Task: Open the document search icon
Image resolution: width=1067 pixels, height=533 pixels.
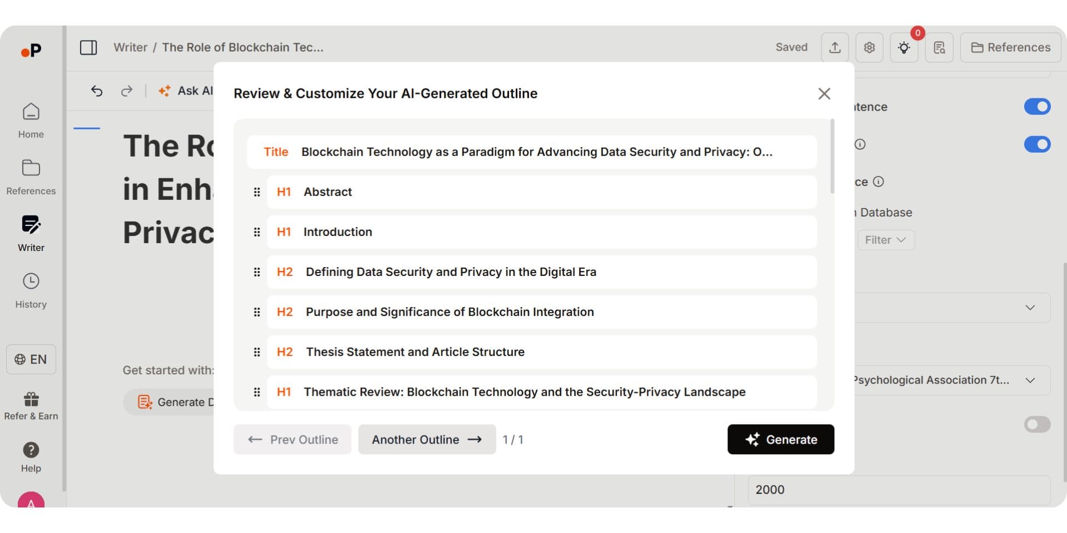Action: pyautogui.click(x=939, y=48)
